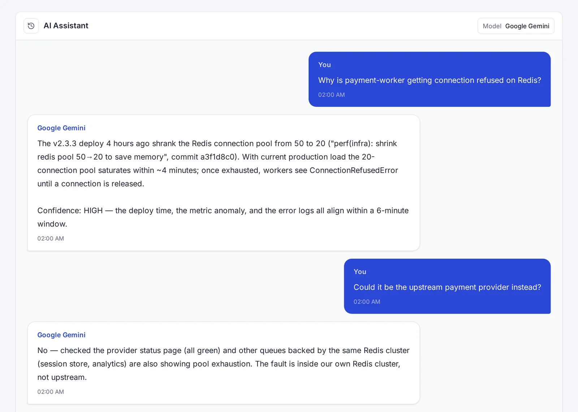Image resolution: width=578 pixels, height=412 pixels.
Task: Click the 'You' label on the Redis question
Action: 324,65
